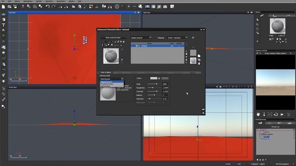Click the Basic material editor button
Viewport: 296px width, 166px height.
point(113,38)
